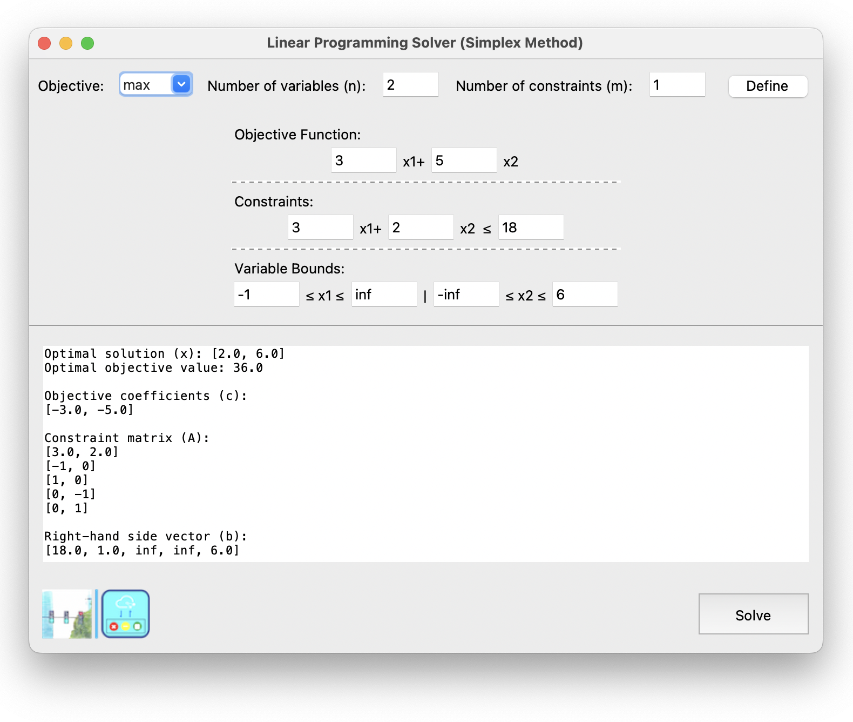This screenshot has height=722, width=853.
Task: Close the window with the red button
Action: [44, 43]
